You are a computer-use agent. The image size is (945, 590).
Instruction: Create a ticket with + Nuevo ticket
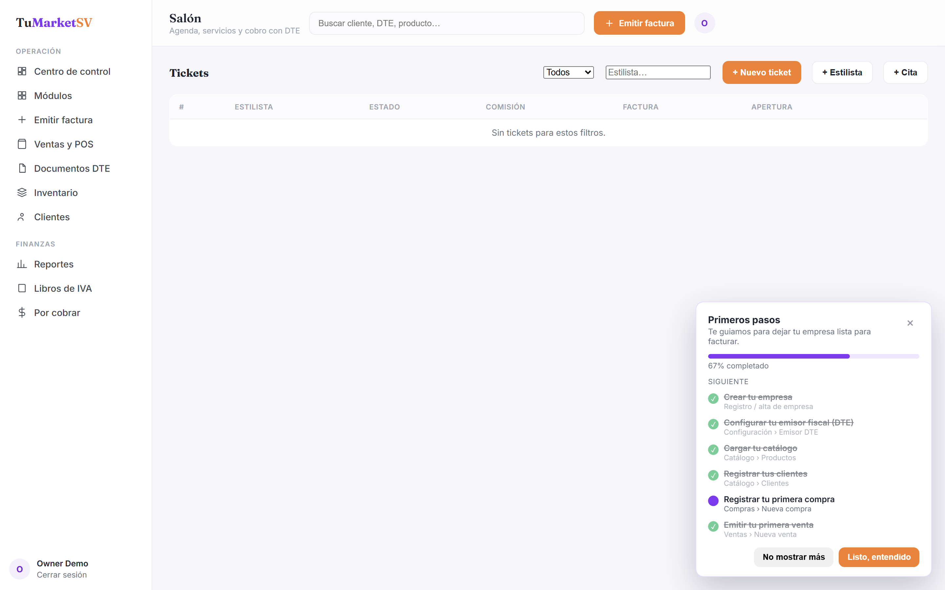pyautogui.click(x=762, y=72)
